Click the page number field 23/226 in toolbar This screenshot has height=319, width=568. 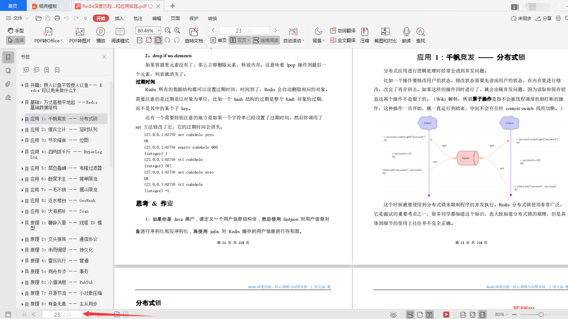click(244, 30)
